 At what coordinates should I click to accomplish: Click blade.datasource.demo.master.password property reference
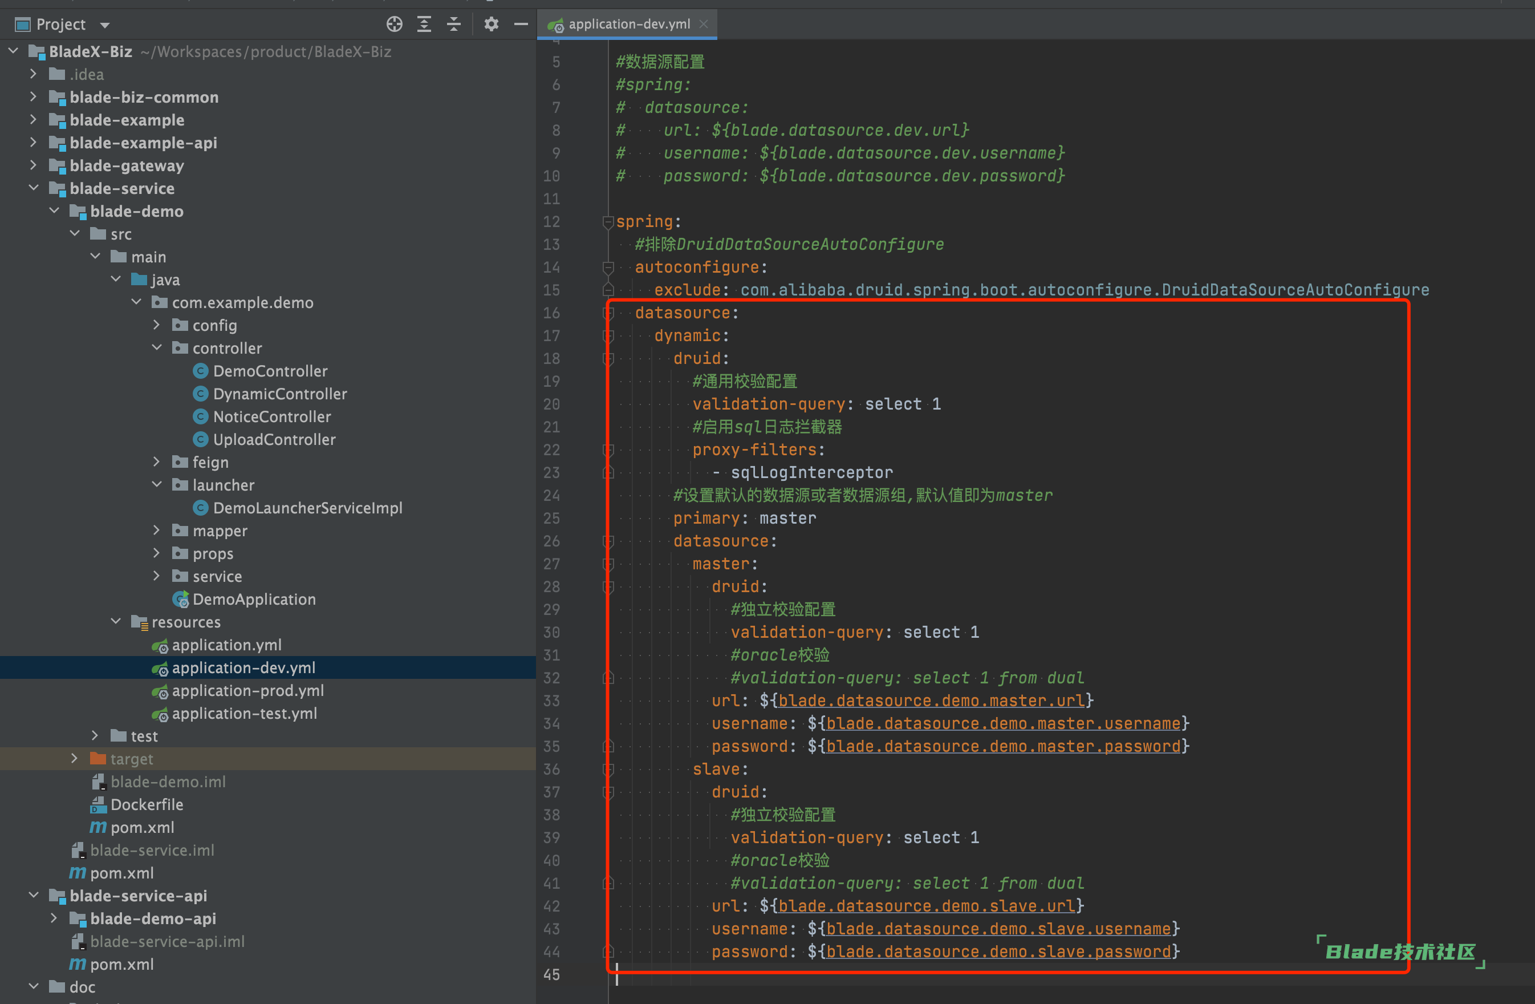pyautogui.click(x=1003, y=747)
